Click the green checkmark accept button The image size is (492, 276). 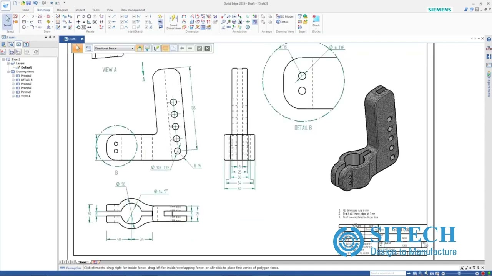point(199,48)
